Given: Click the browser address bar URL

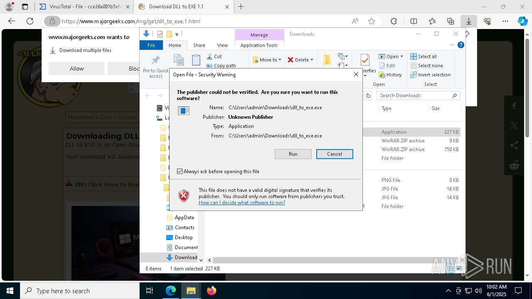Looking at the screenshot, I should 131,21.
